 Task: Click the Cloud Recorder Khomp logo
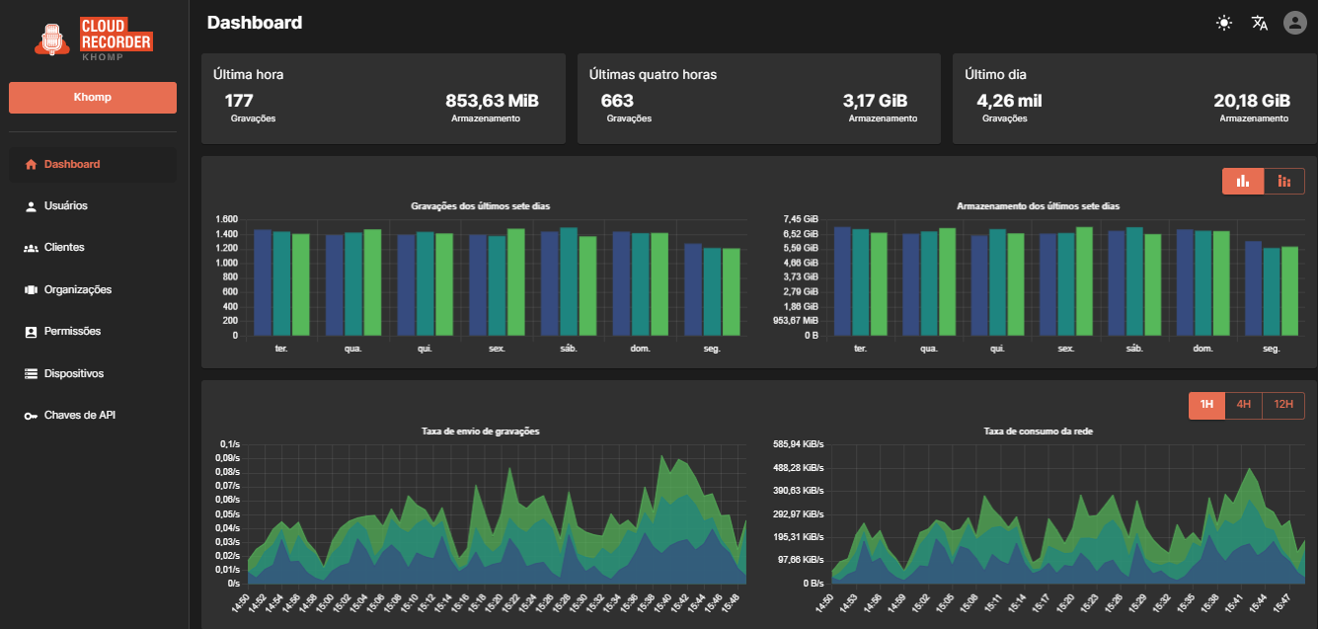click(93, 38)
